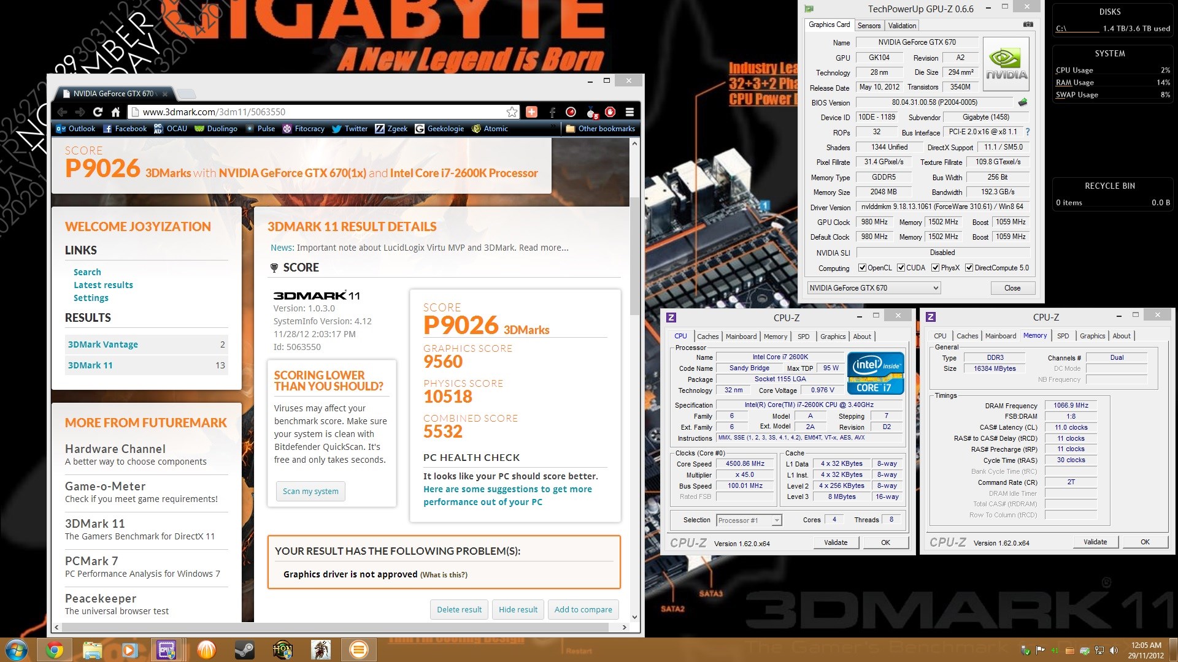This screenshot has width=1178, height=662.
Task: Click the 'What is this?' driver link
Action: pos(444,575)
